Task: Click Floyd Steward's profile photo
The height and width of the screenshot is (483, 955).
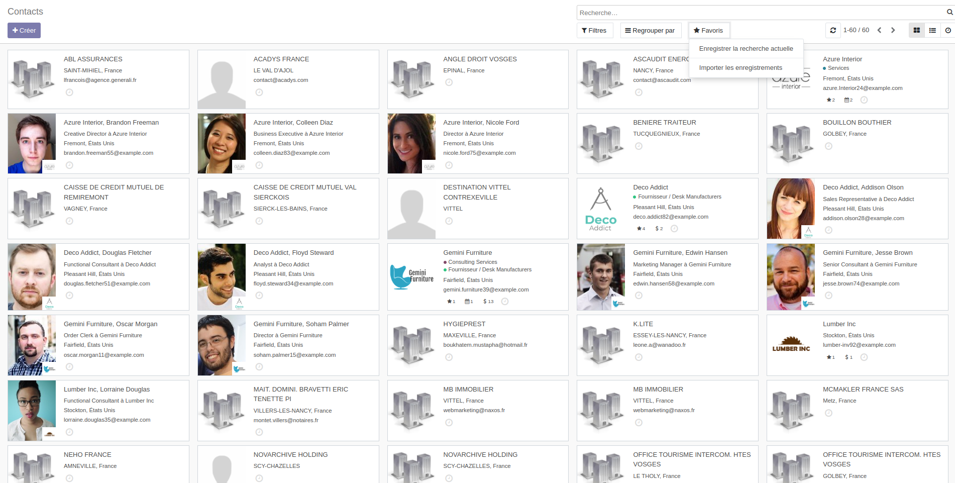Action: (222, 277)
